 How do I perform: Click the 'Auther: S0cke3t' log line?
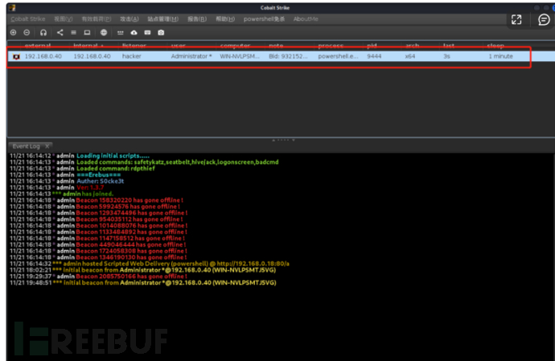(67, 181)
